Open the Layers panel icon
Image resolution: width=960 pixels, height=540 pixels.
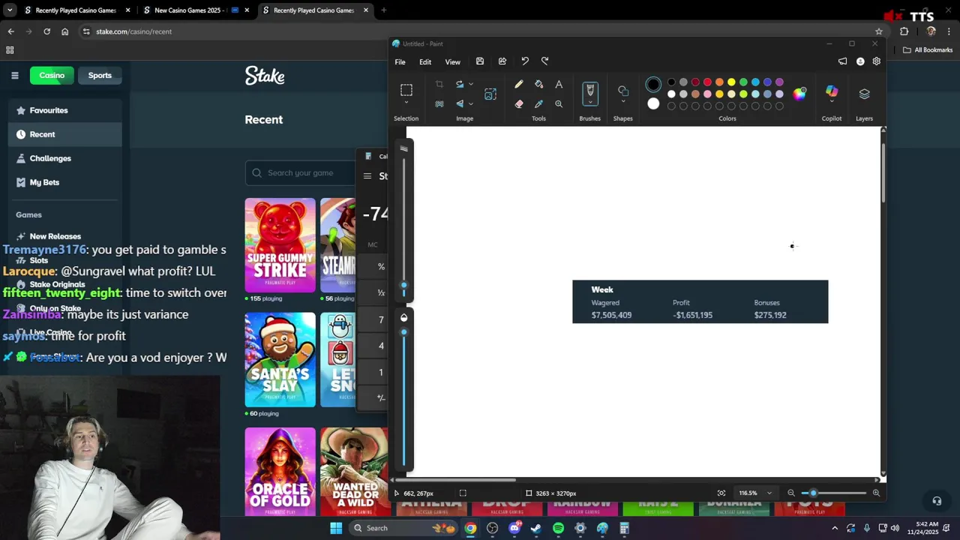click(x=864, y=94)
